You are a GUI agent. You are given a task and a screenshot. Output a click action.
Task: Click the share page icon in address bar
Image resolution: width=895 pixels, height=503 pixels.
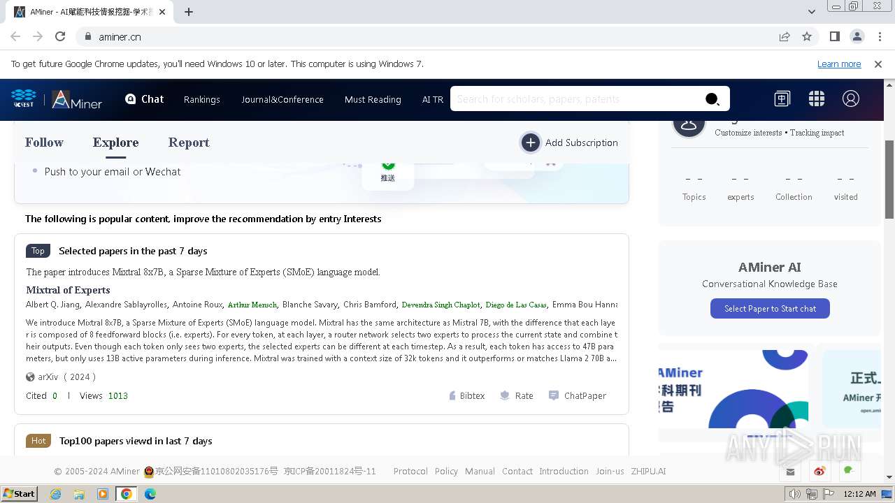coord(785,36)
